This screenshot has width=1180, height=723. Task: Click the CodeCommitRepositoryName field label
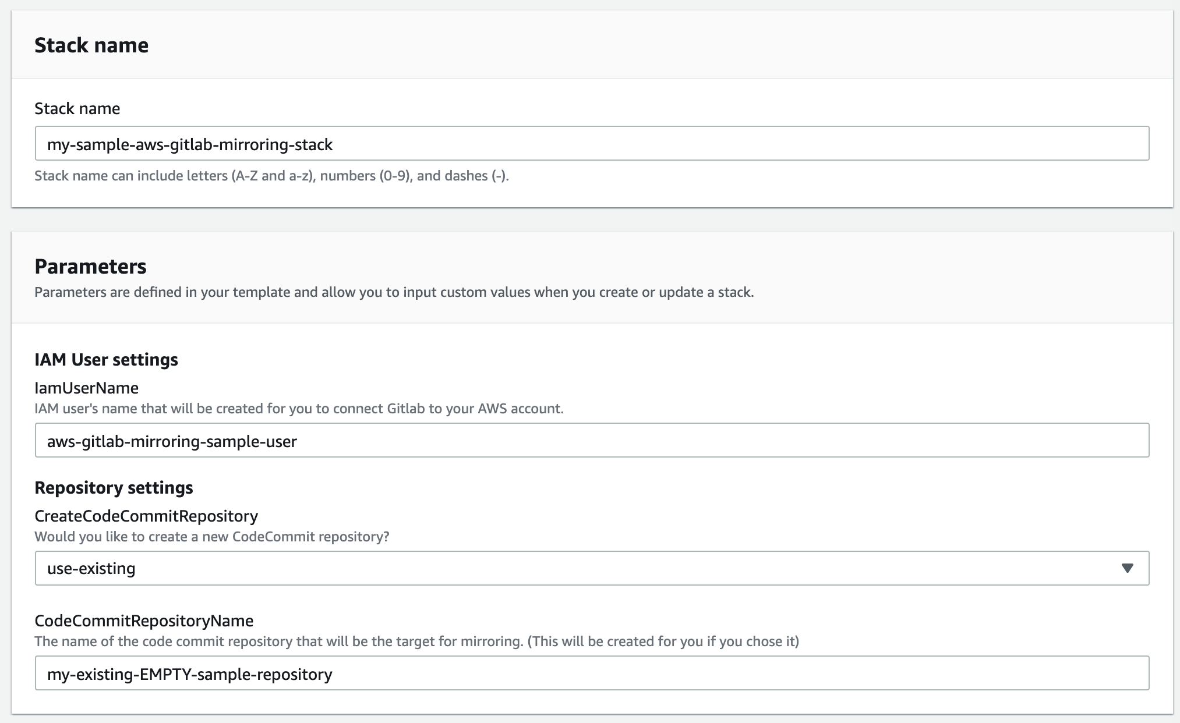(144, 621)
